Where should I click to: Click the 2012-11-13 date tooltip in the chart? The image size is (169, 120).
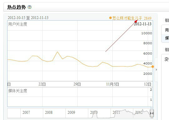point(143,24)
